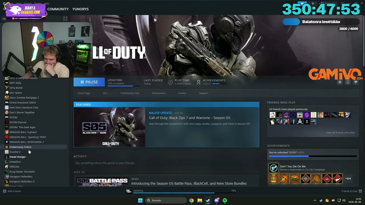Select DRAGON BALL XENOVERSE 2
The image size is (365, 205).
(27, 142)
